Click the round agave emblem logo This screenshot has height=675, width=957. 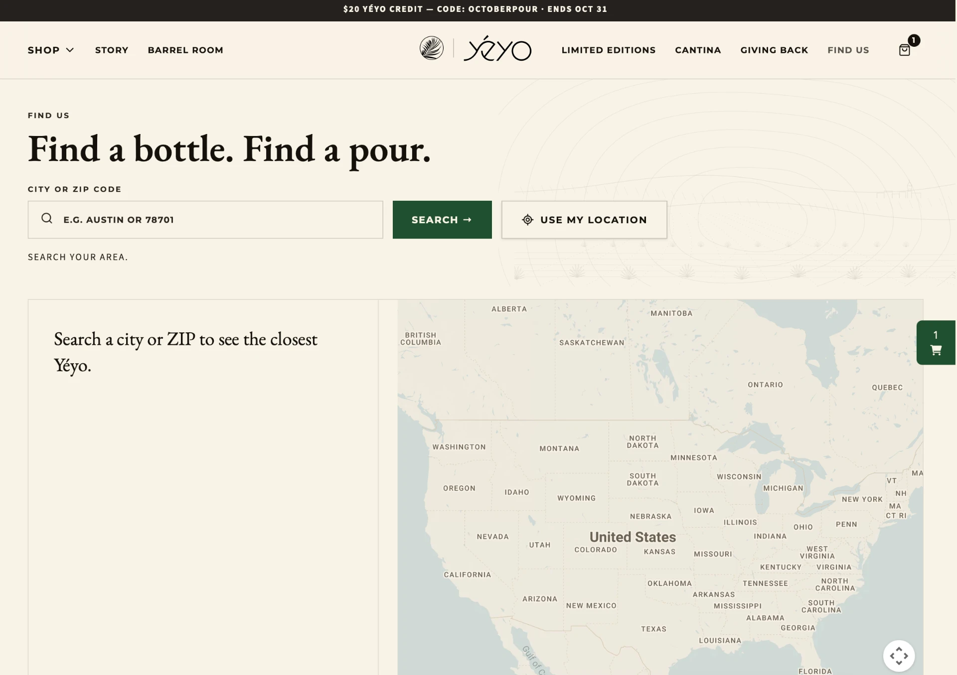click(432, 48)
